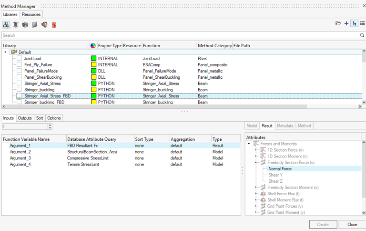Collapse the Default library node
366x231 pixels.
[x=5, y=52]
